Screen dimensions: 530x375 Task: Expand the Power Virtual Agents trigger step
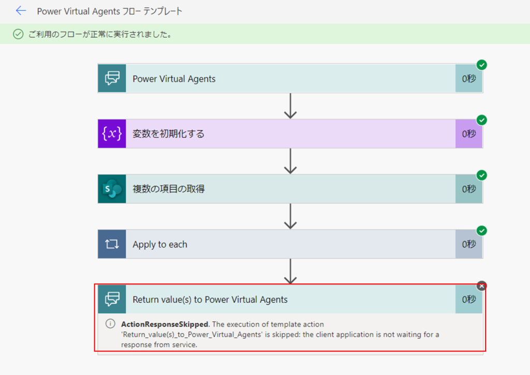290,79
